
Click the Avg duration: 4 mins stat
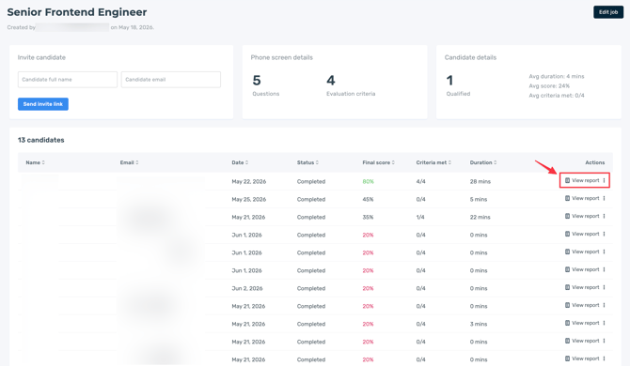(x=557, y=76)
